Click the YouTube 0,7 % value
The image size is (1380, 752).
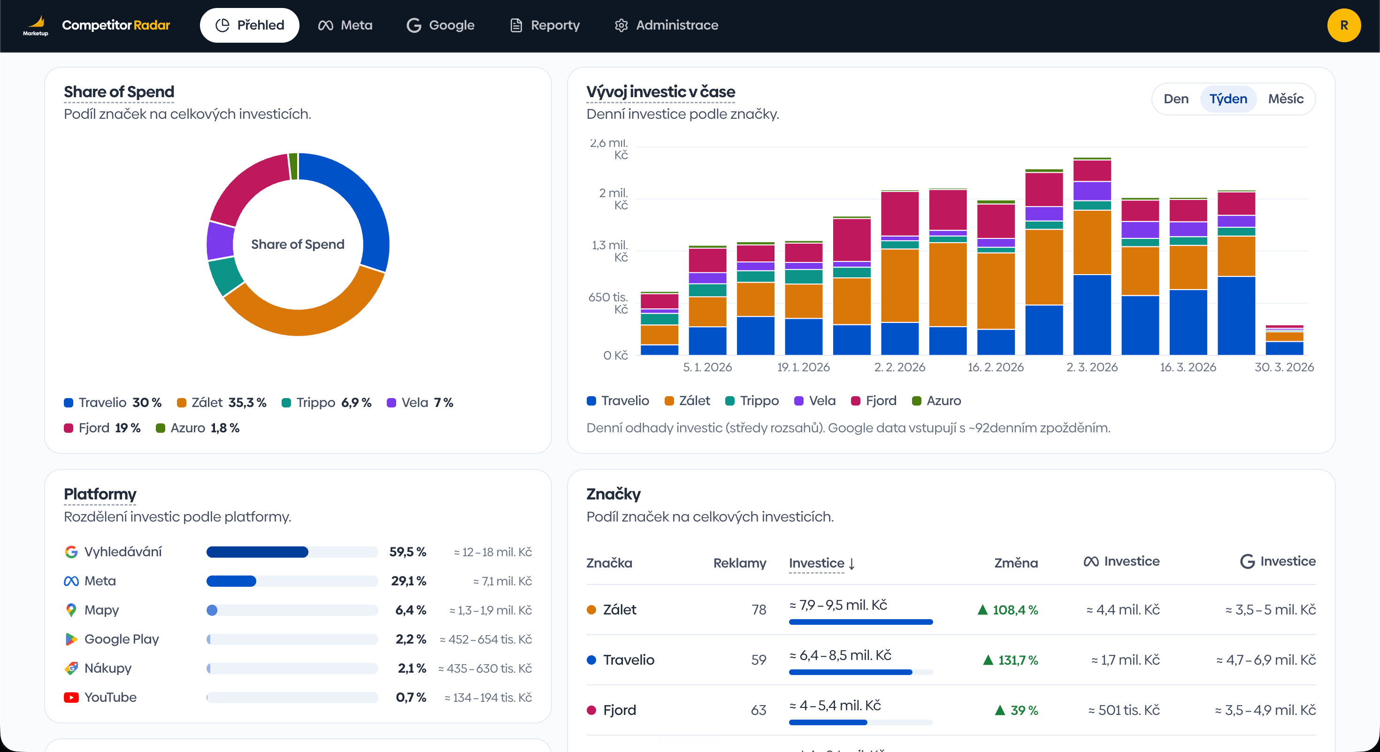point(411,698)
